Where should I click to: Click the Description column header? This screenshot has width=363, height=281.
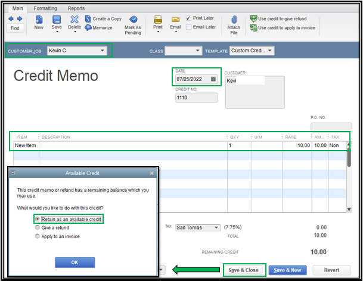click(x=56, y=137)
